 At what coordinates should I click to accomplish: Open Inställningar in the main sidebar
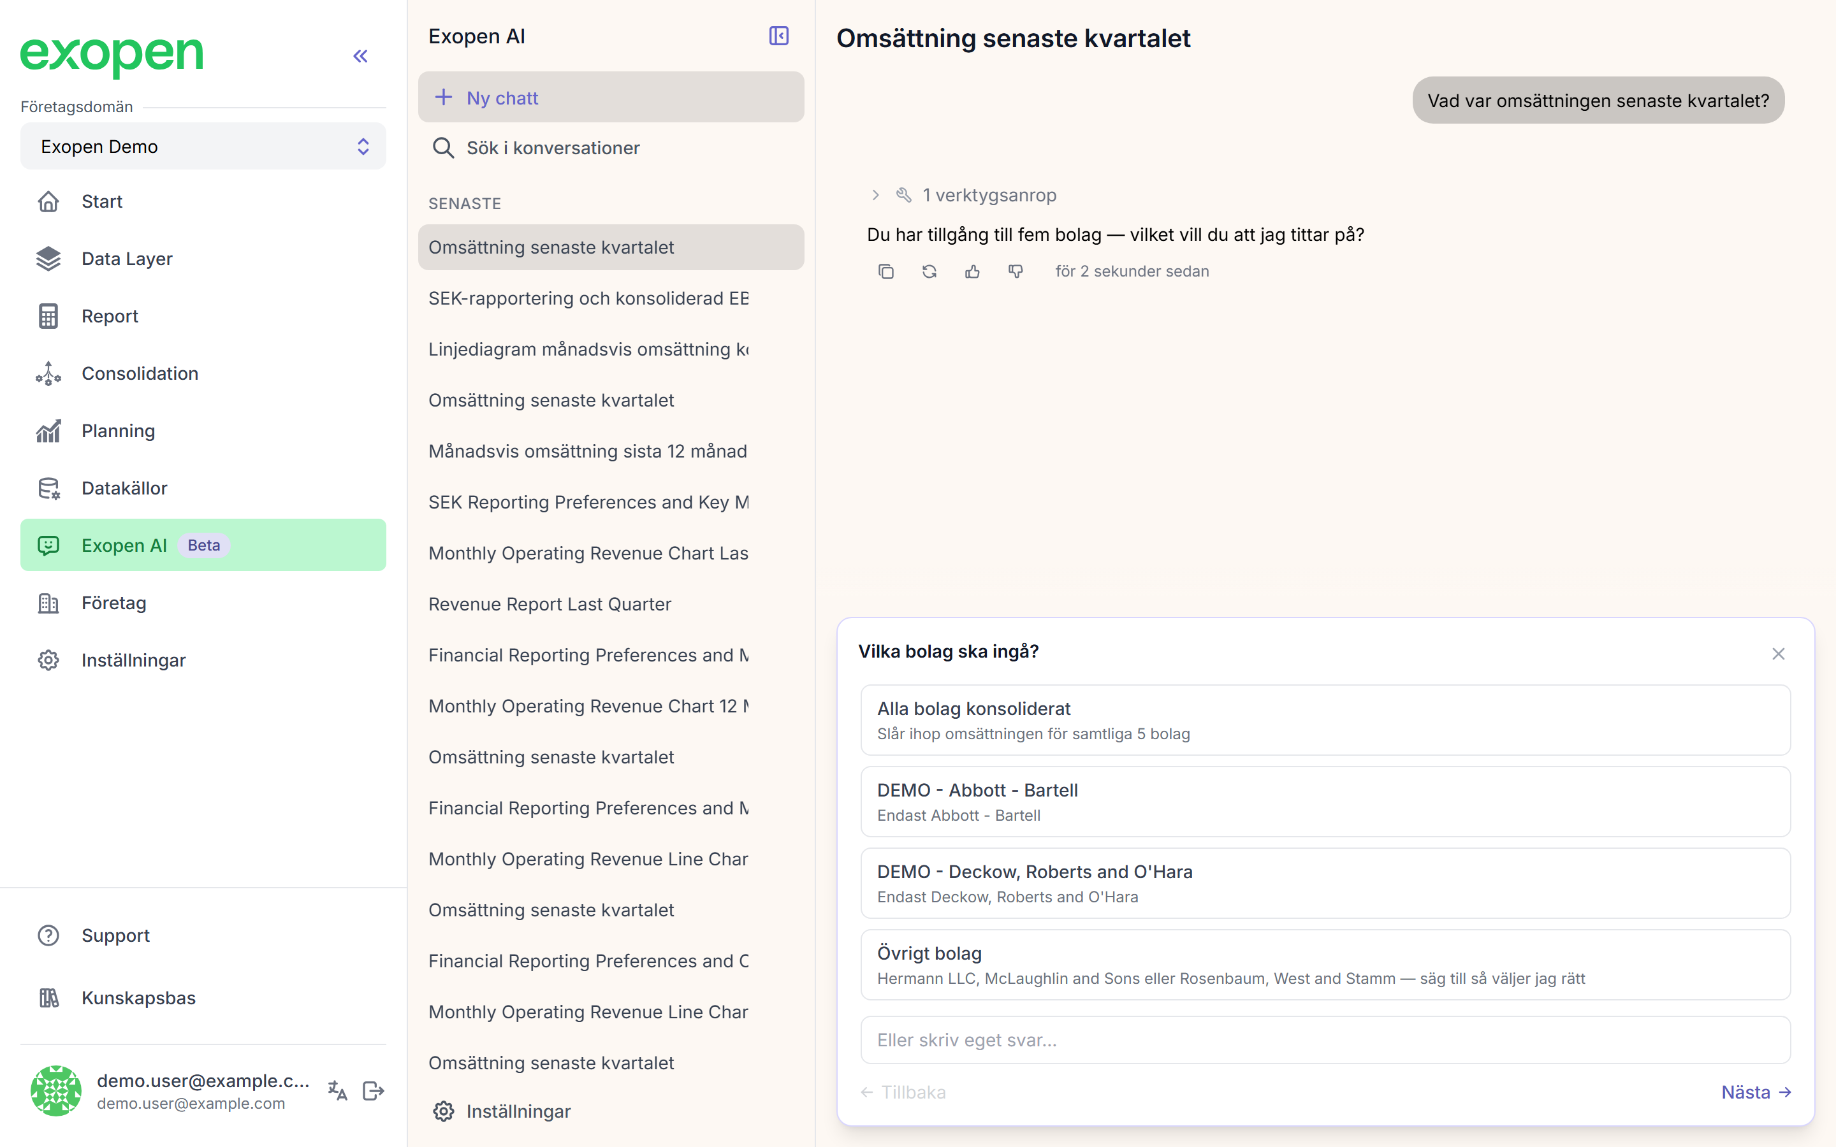click(x=203, y=660)
